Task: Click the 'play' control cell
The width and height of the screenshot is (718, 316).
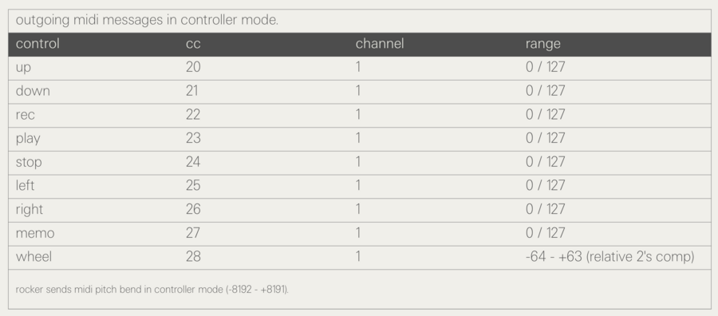Action: pos(28,138)
